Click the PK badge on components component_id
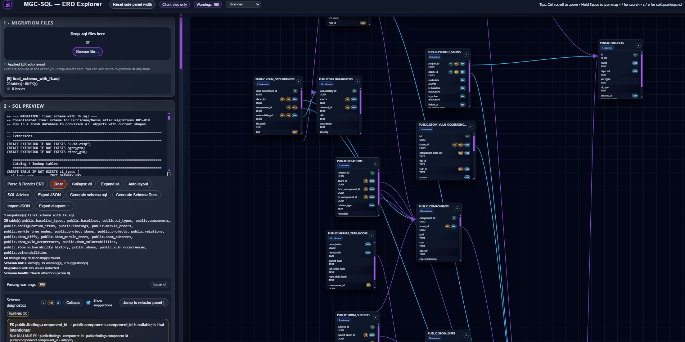 pyautogui.click(x=454, y=218)
